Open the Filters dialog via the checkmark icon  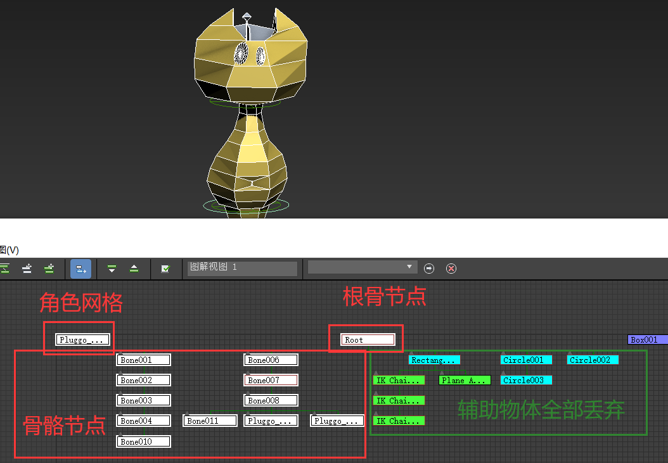point(166,269)
